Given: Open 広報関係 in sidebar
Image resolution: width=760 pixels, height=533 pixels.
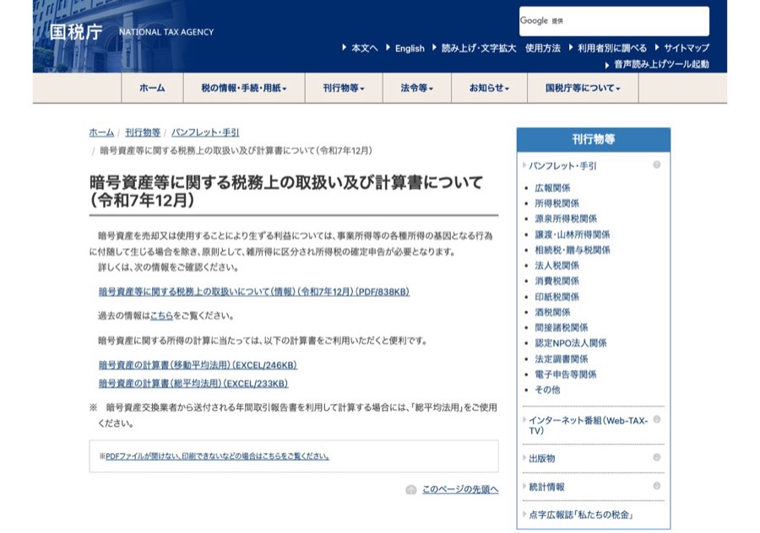Looking at the screenshot, I should tap(552, 188).
